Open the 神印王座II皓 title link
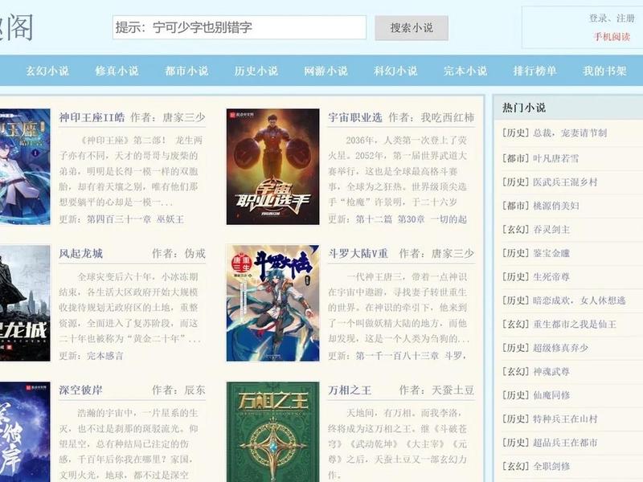 pyautogui.click(x=92, y=117)
